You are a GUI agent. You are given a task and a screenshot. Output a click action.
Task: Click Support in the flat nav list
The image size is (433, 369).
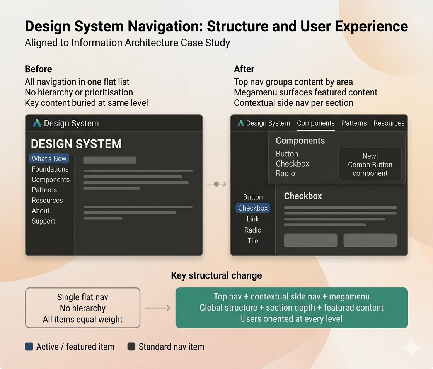click(43, 221)
